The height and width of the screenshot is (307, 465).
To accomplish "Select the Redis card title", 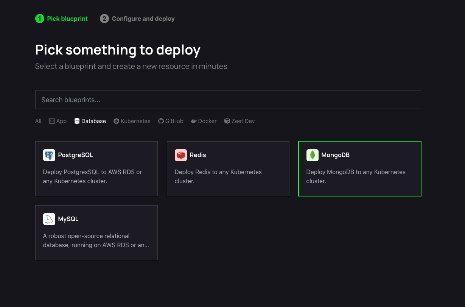I will click(198, 155).
